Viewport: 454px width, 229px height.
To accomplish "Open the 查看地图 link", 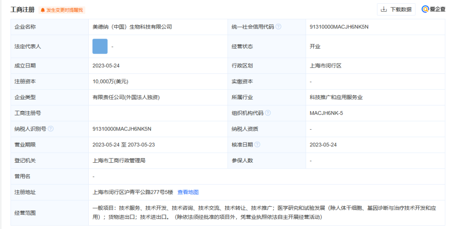I will (x=188, y=192).
